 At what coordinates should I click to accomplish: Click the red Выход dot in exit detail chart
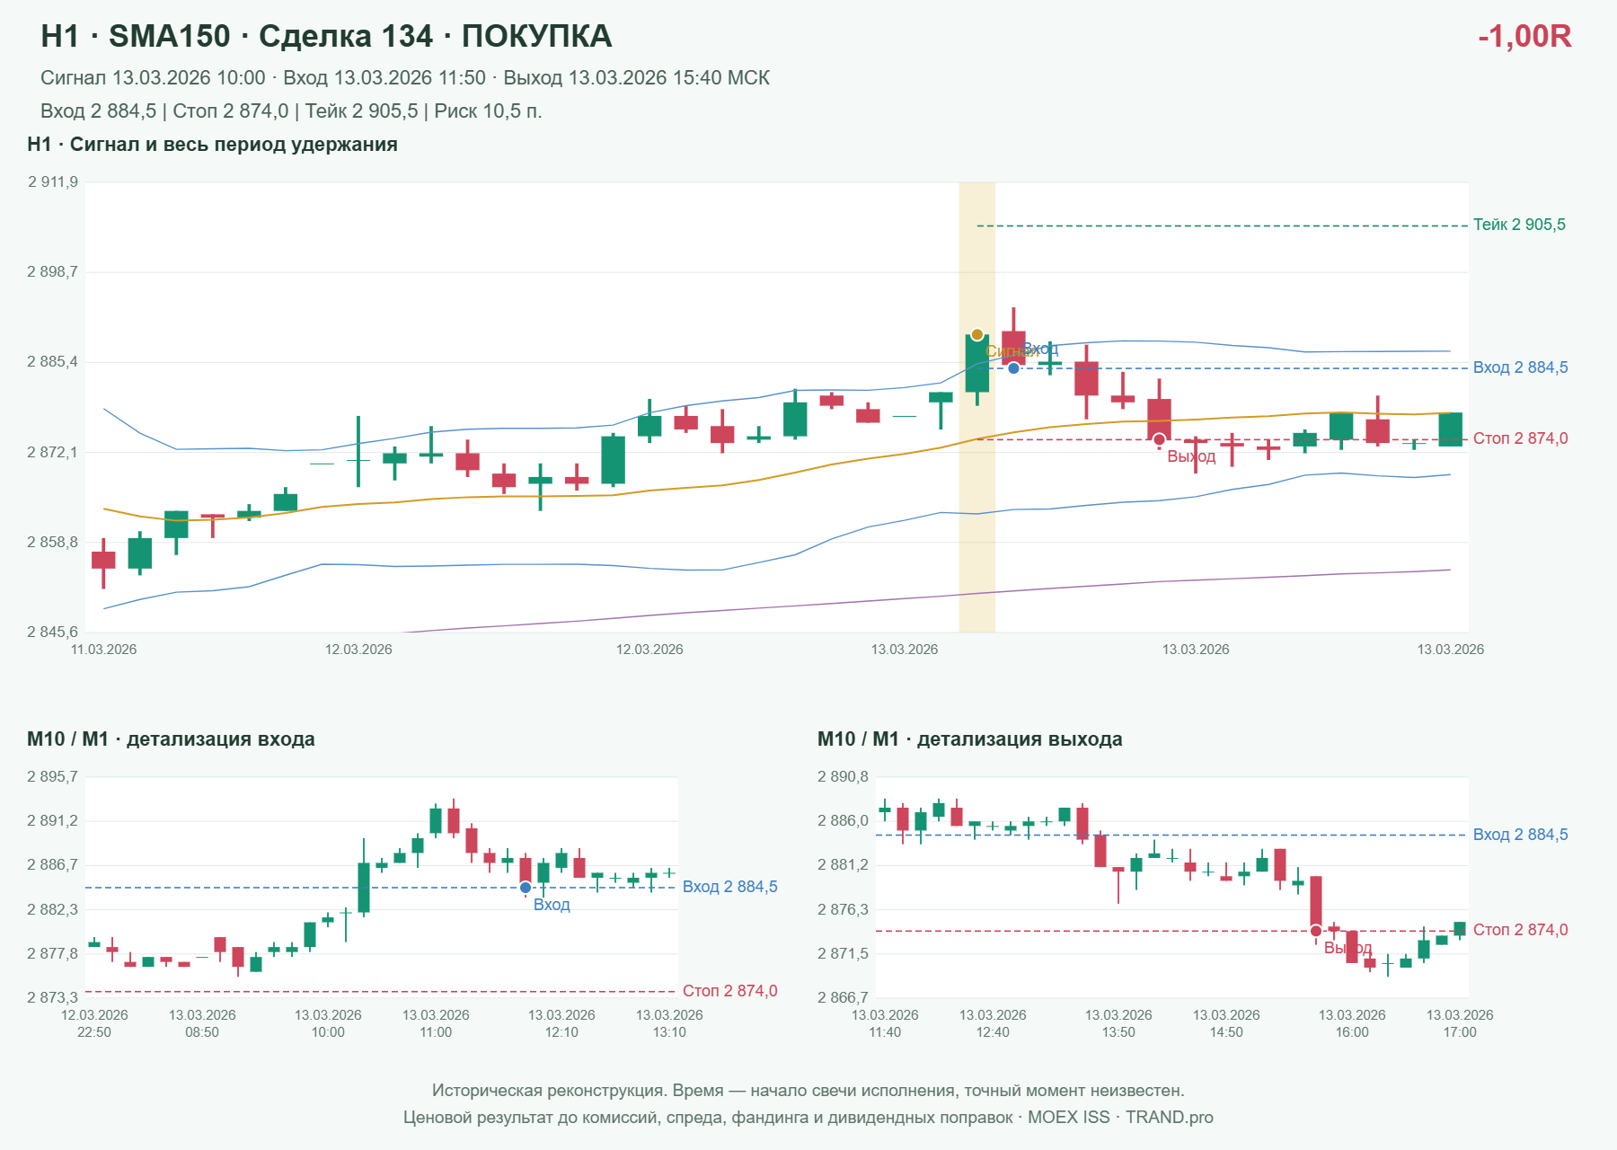pos(1316,931)
